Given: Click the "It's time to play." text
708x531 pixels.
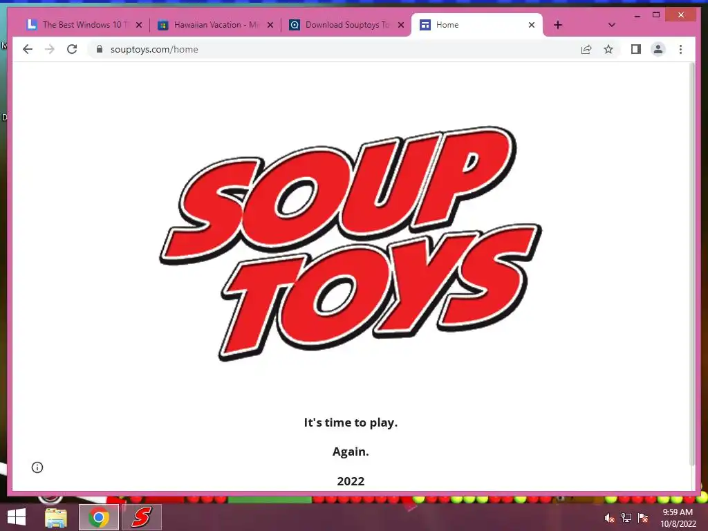Looking at the screenshot, I should point(351,422).
